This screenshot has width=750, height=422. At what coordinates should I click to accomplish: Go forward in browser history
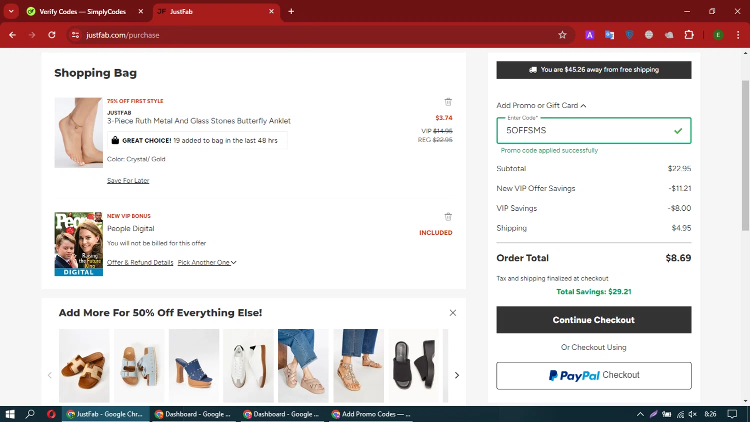[x=32, y=35]
